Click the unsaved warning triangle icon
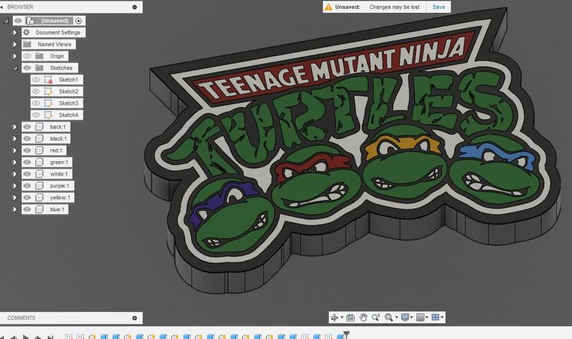The height and width of the screenshot is (339, 572). (x=329, y=7)
